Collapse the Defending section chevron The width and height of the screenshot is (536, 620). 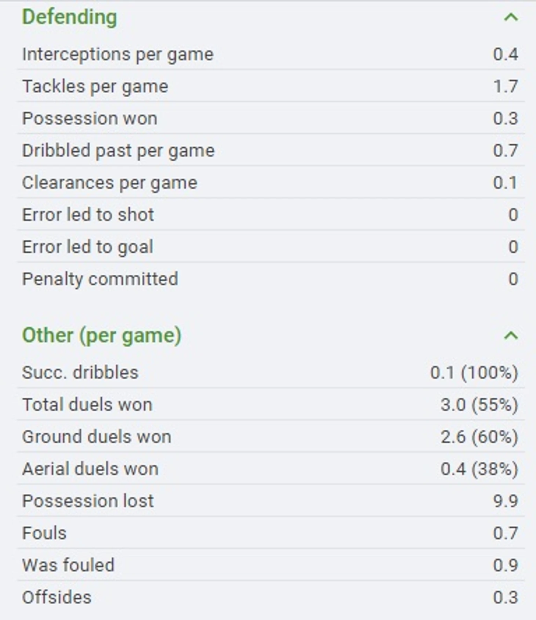pos(511,17)
